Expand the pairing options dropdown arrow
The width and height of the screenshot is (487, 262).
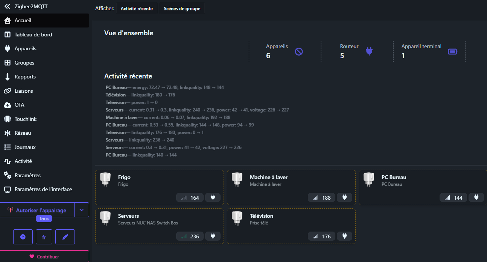click(82, 210)
